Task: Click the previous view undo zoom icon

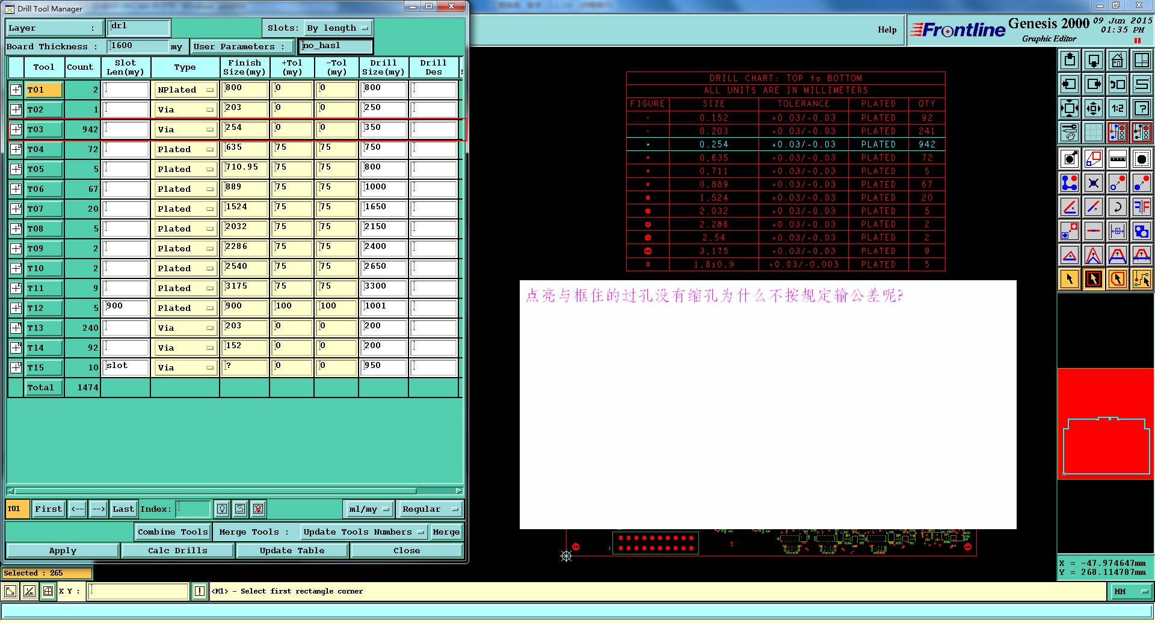Action: tap(1118, 84)
